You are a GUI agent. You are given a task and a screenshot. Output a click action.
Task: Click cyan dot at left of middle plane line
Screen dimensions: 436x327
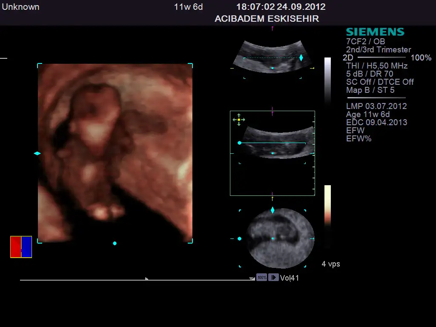click(x=239, y=143)
